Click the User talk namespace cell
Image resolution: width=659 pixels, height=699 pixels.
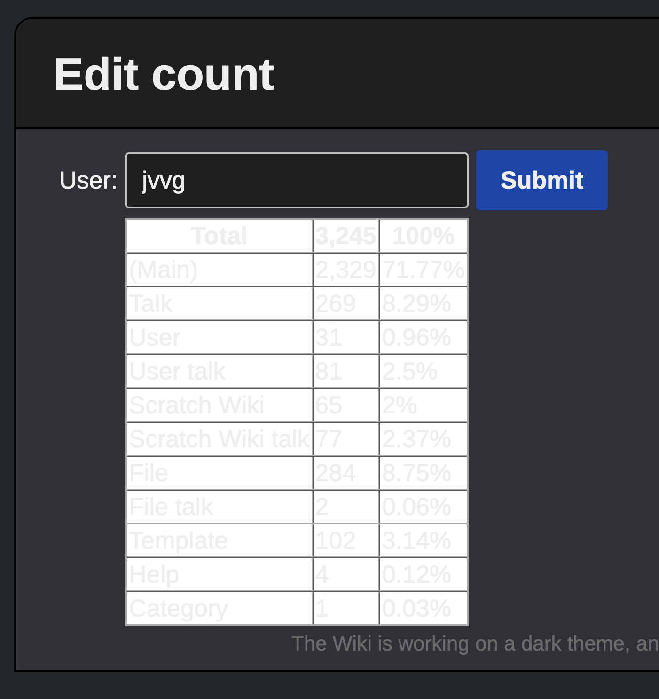pyautogui.click(x=220, y=371)
